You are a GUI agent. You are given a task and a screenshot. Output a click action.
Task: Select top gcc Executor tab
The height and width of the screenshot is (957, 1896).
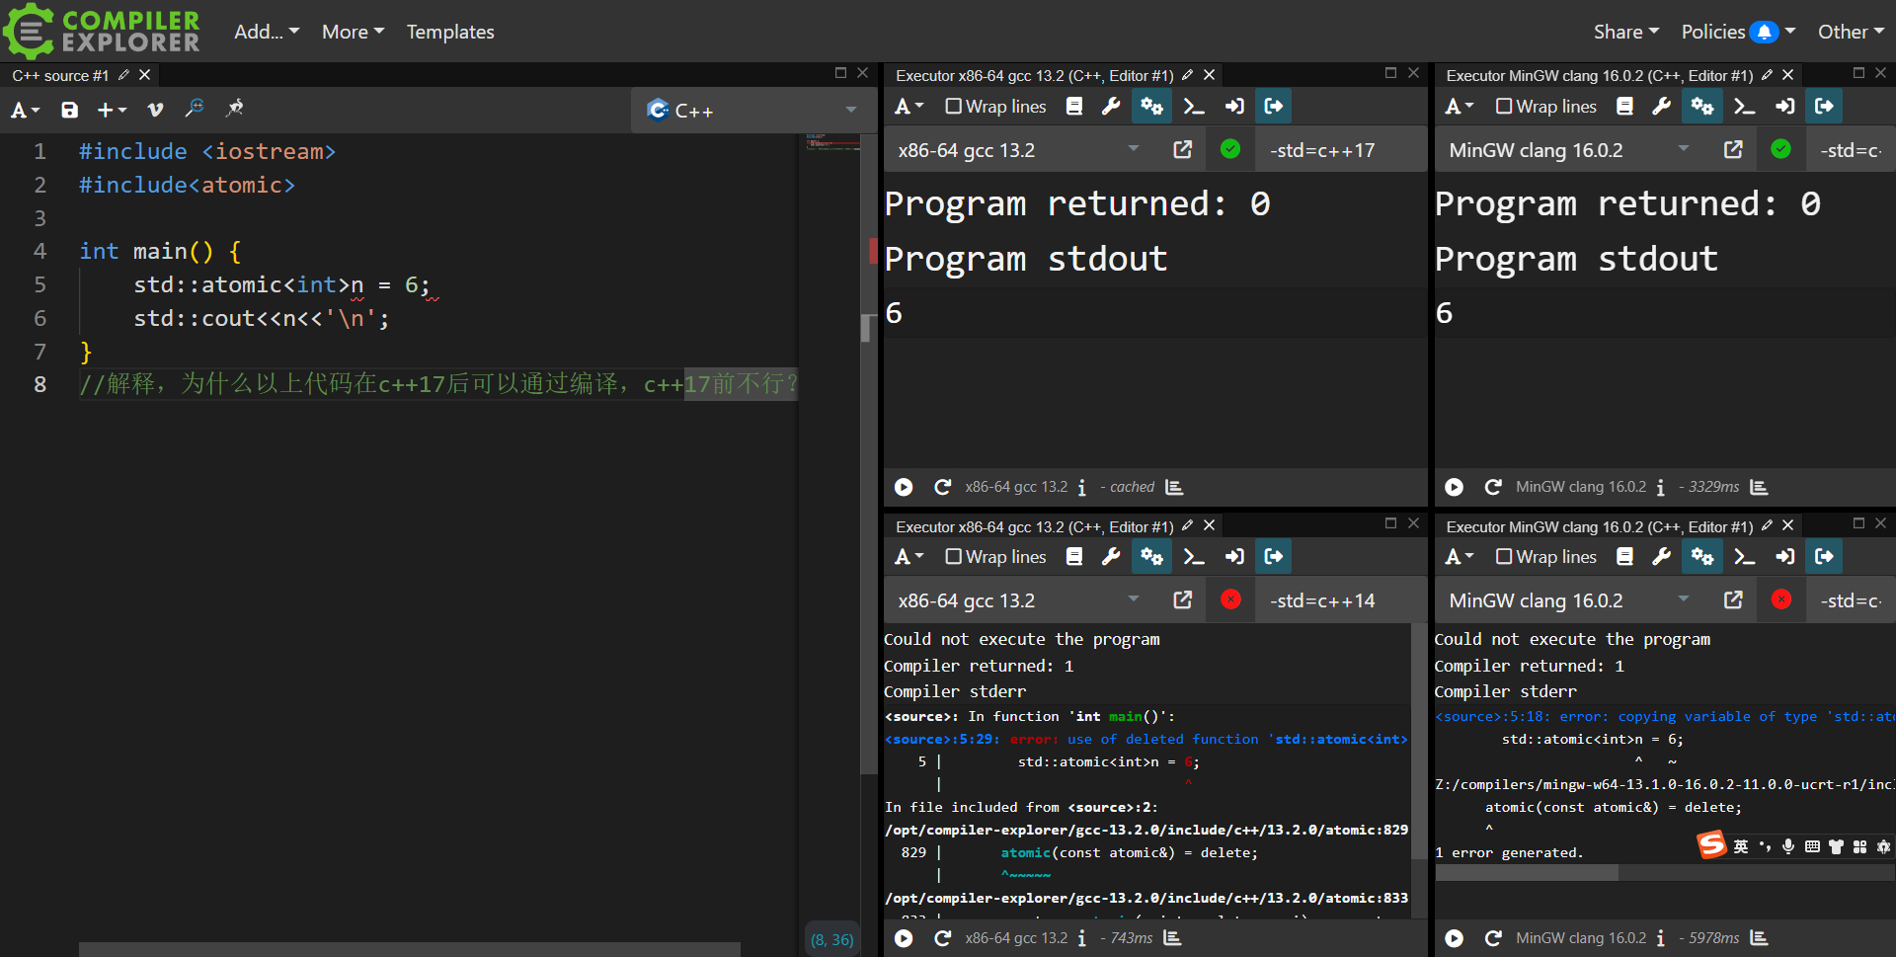(x=1035, y=75)
